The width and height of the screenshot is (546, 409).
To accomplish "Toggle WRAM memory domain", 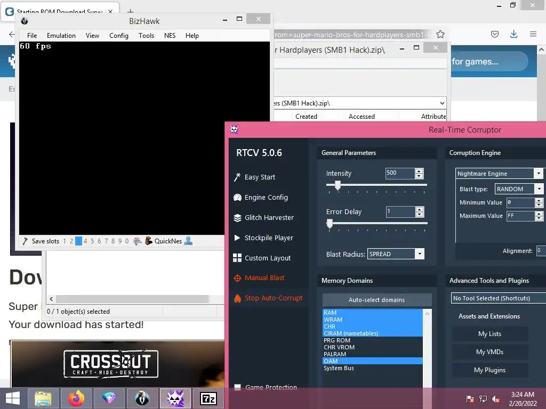I will coord(373,320).
